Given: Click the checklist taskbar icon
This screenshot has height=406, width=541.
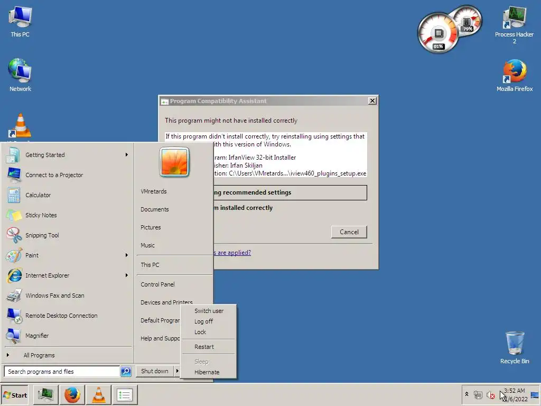Looking at the screenshot, I should click(x=125, y=395).
